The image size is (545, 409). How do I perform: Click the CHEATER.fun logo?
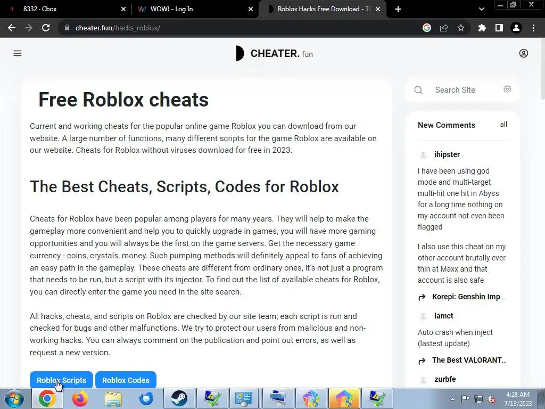tap(275, 54)
